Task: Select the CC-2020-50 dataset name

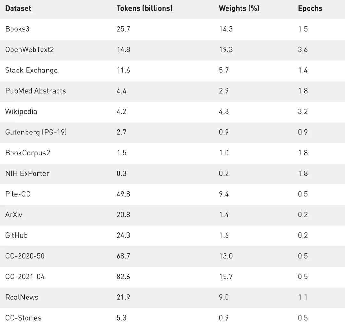Action: pos(25,256)
